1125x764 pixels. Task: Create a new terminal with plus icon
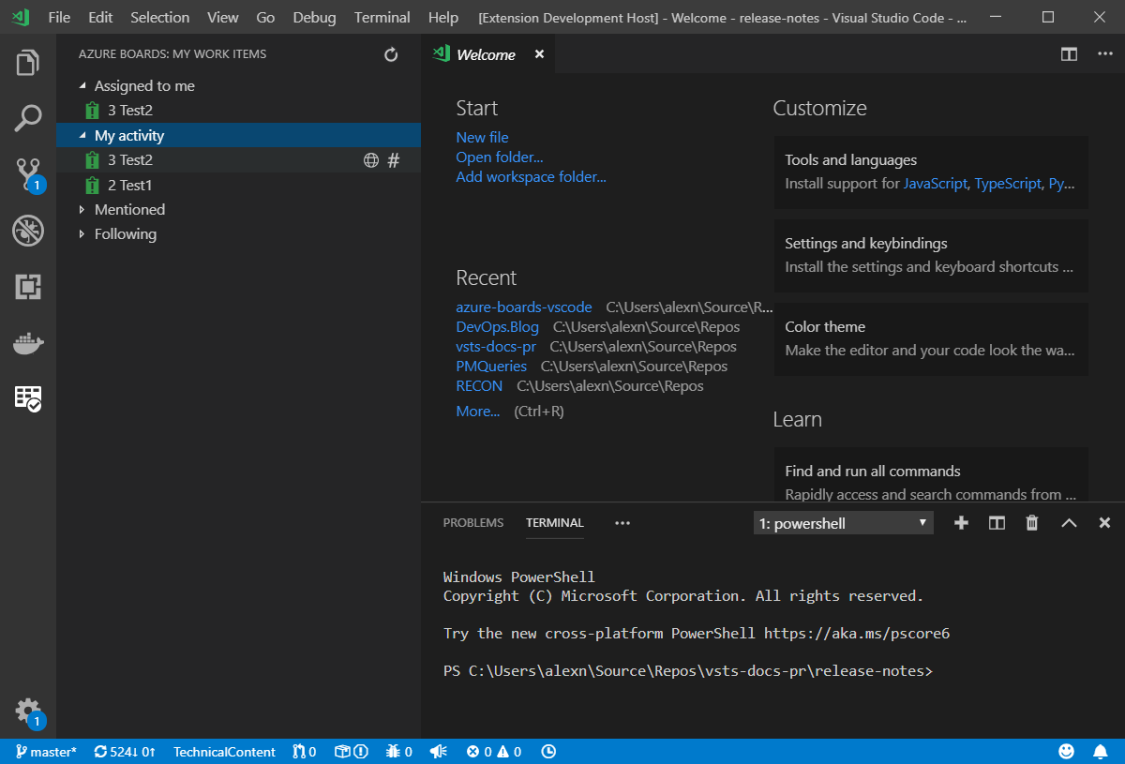coord(961,523)
